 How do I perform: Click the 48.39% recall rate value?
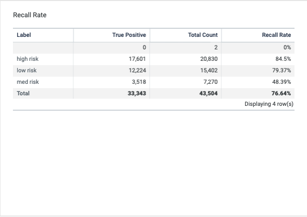[281, 82]
